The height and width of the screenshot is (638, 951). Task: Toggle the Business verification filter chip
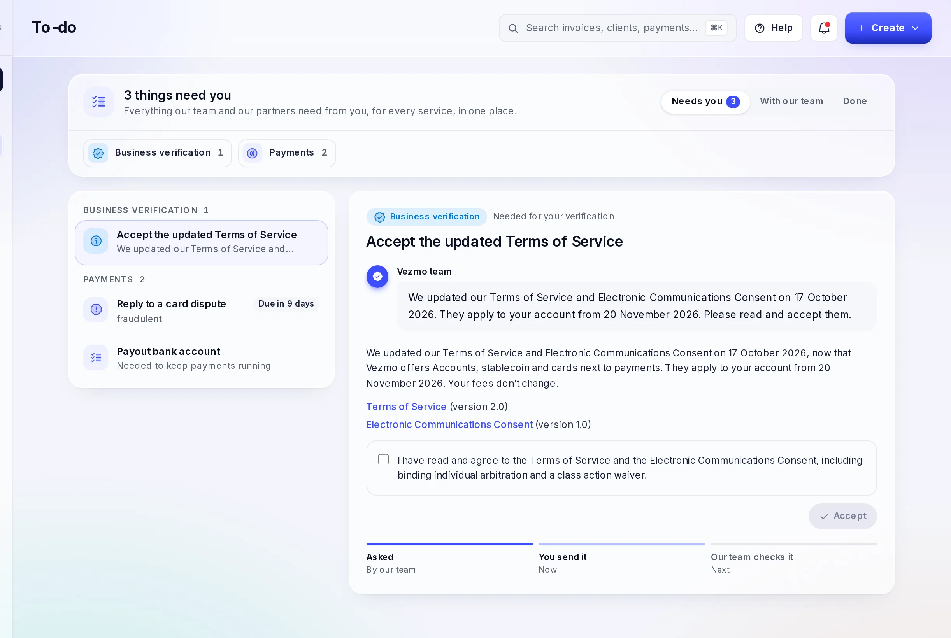coord(158,153)
